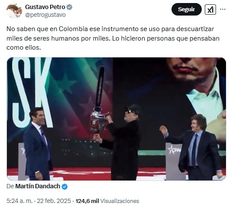Click the 124,6 mil view count
The width and height of the screenshot is (232, 209).
click(x=87, y=201)
